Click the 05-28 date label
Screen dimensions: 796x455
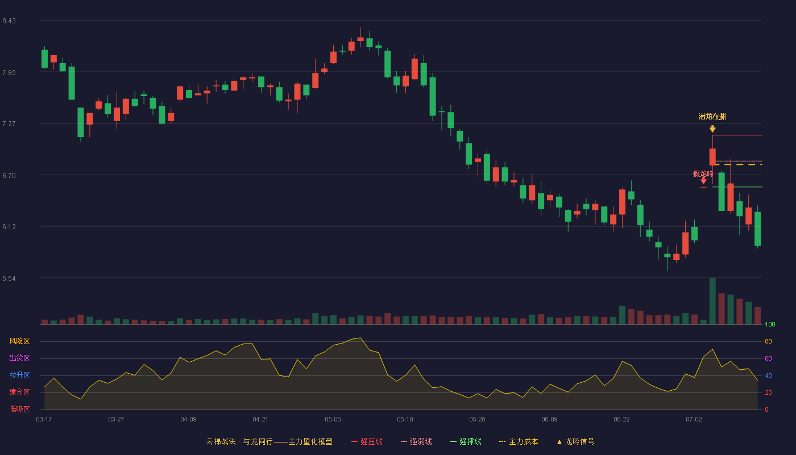(477, 419)
